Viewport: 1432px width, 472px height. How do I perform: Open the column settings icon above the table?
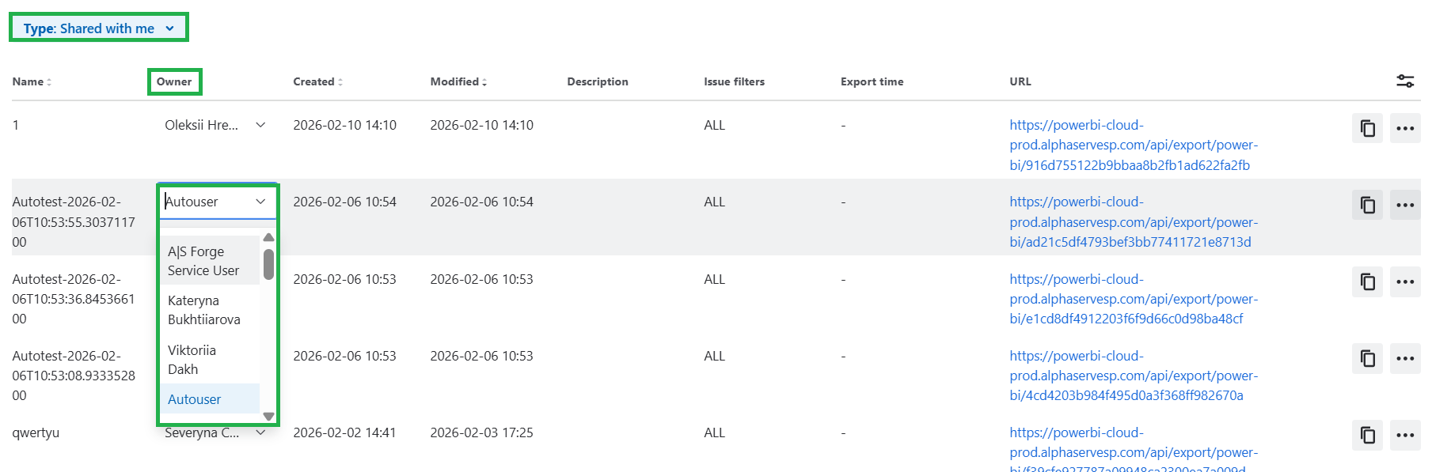(1406, 81)
